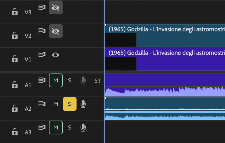Unmute audio track A3

click(56, 127)
